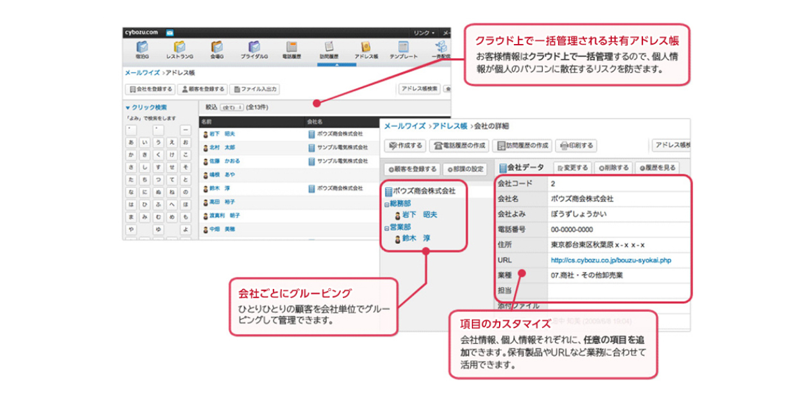Image resolution: width=806 pixels, height=403 pixels.
Task: Select 鈴木 淳 under 営業部
Action: pyautogui.click(x=411, y=238)
